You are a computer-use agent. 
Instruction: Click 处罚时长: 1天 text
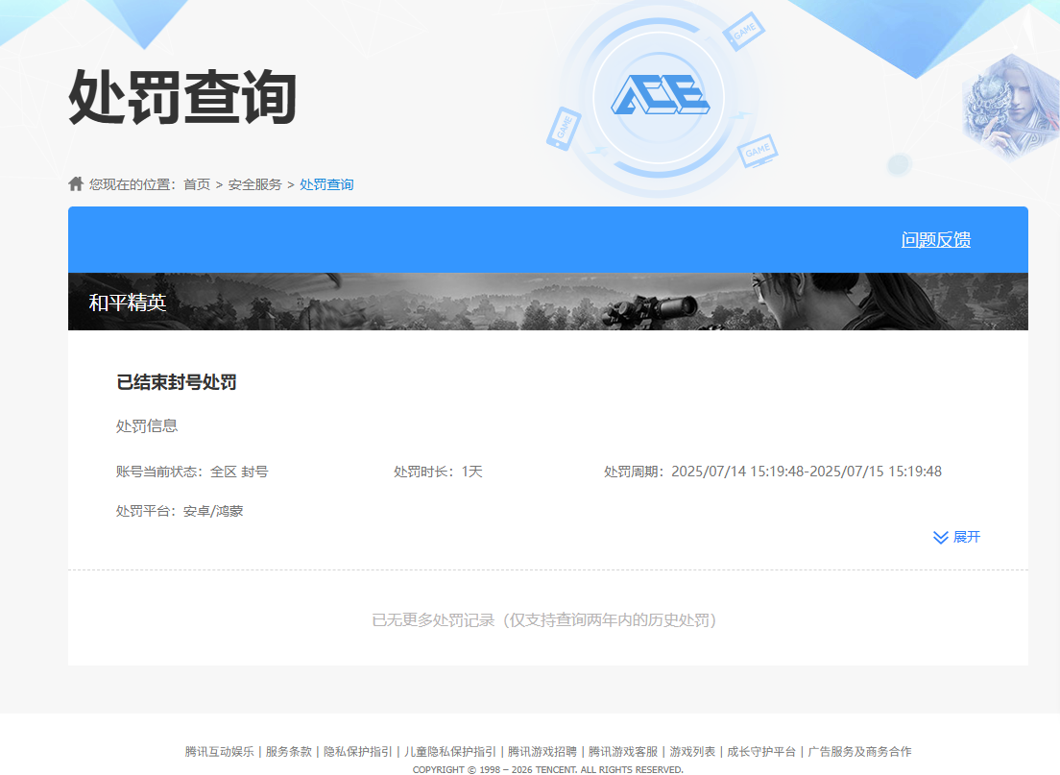click(438, 472)
